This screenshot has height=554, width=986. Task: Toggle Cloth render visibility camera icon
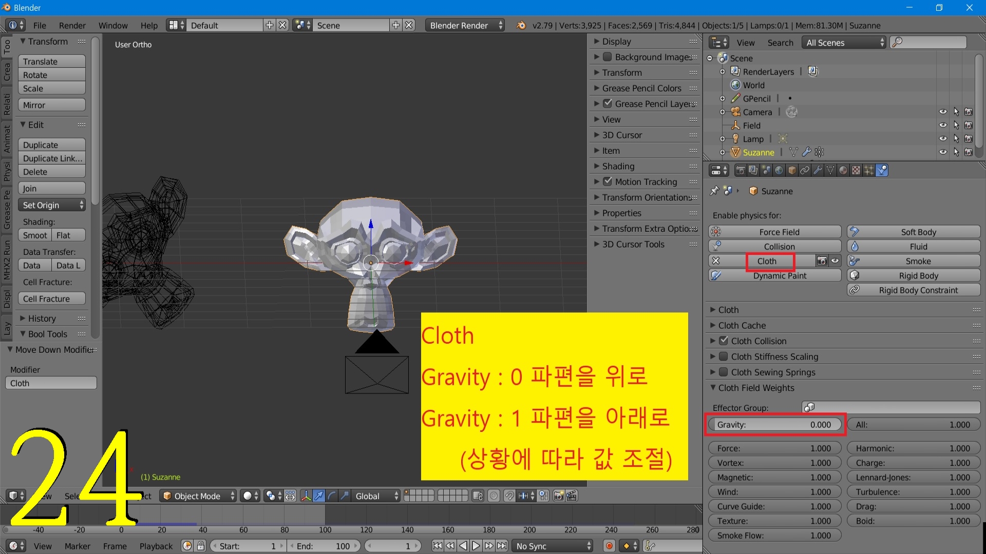pyautogui.click(x=822, y=261)
